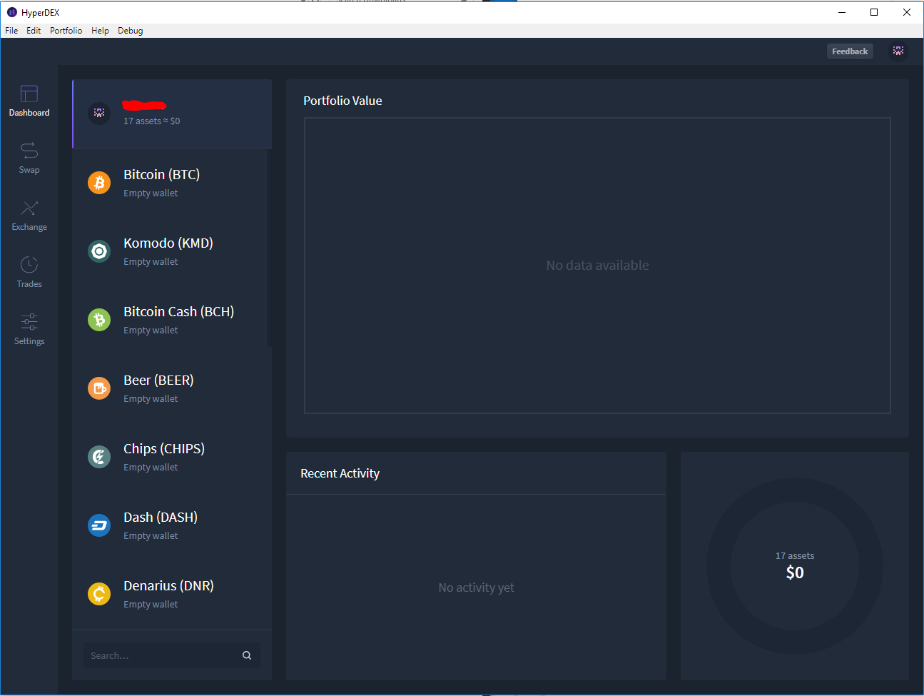Select the Denarius (DNR) wallet entry
Viewport: 924px width, 696px height.
172,594
